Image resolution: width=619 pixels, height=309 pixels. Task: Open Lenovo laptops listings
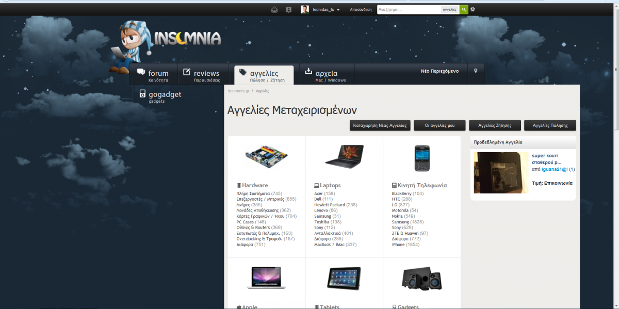coord(321,210)
